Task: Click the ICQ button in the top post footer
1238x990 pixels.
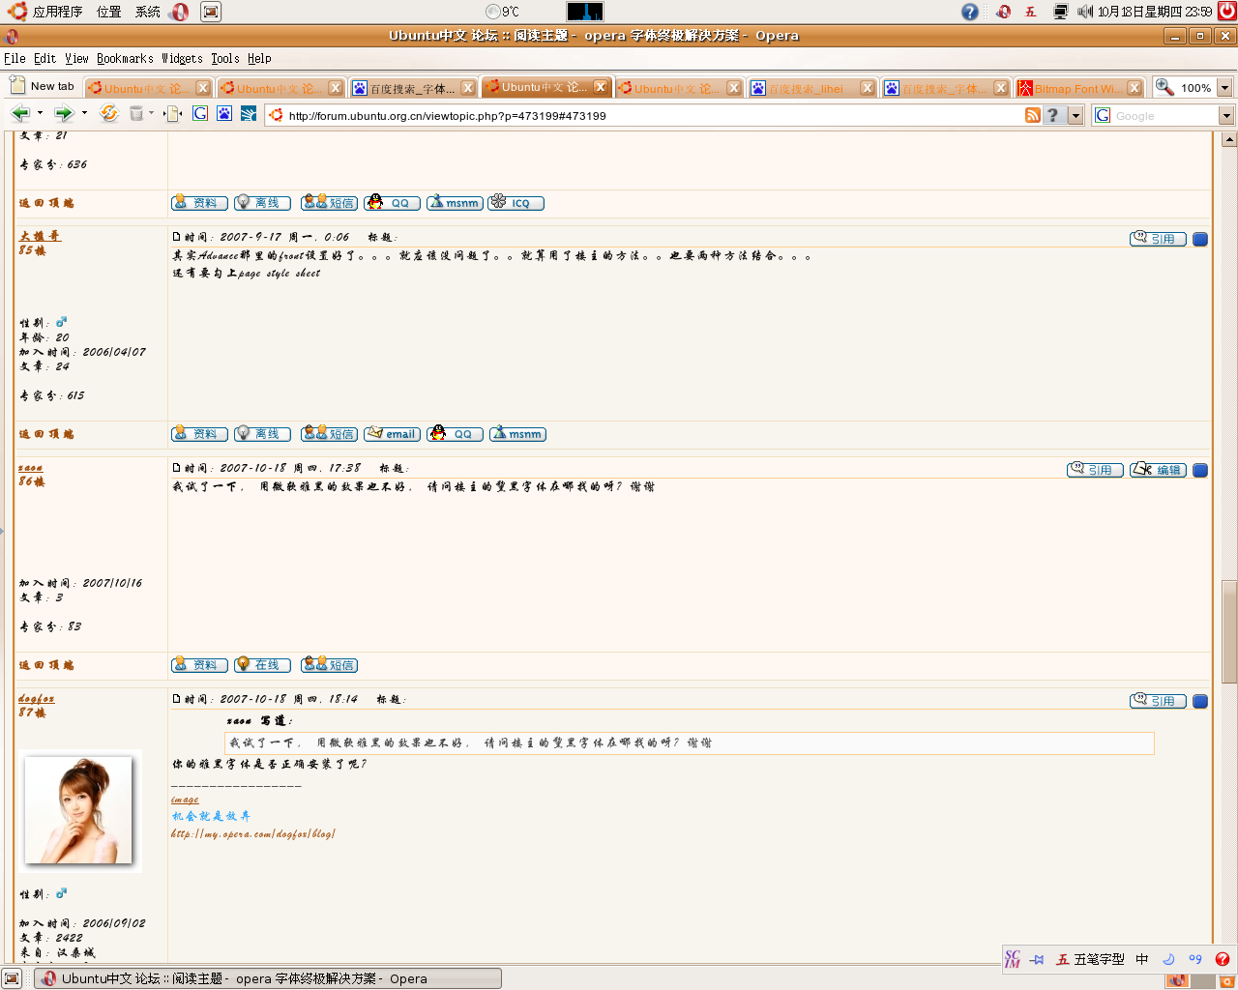Action: 516,203
